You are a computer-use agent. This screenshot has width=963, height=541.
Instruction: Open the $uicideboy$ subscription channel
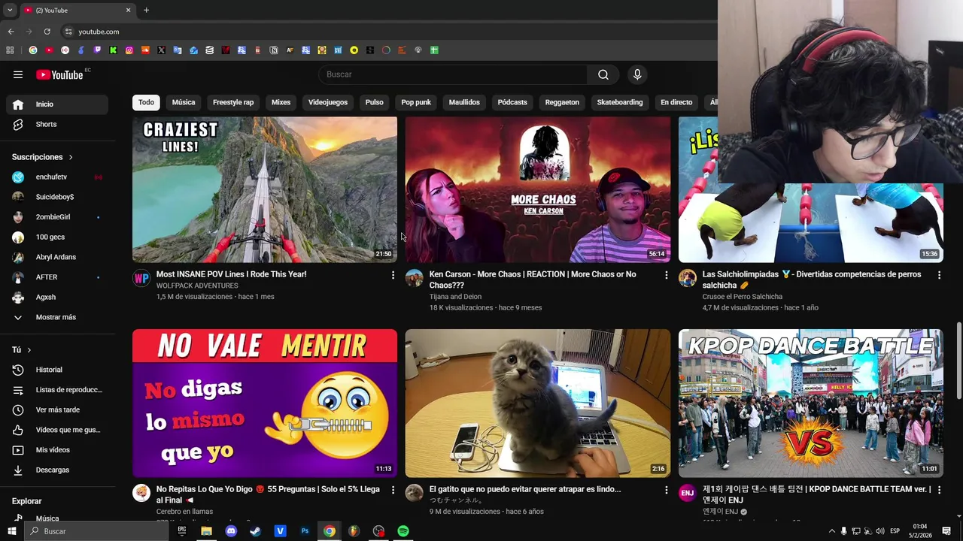(57, 197)
